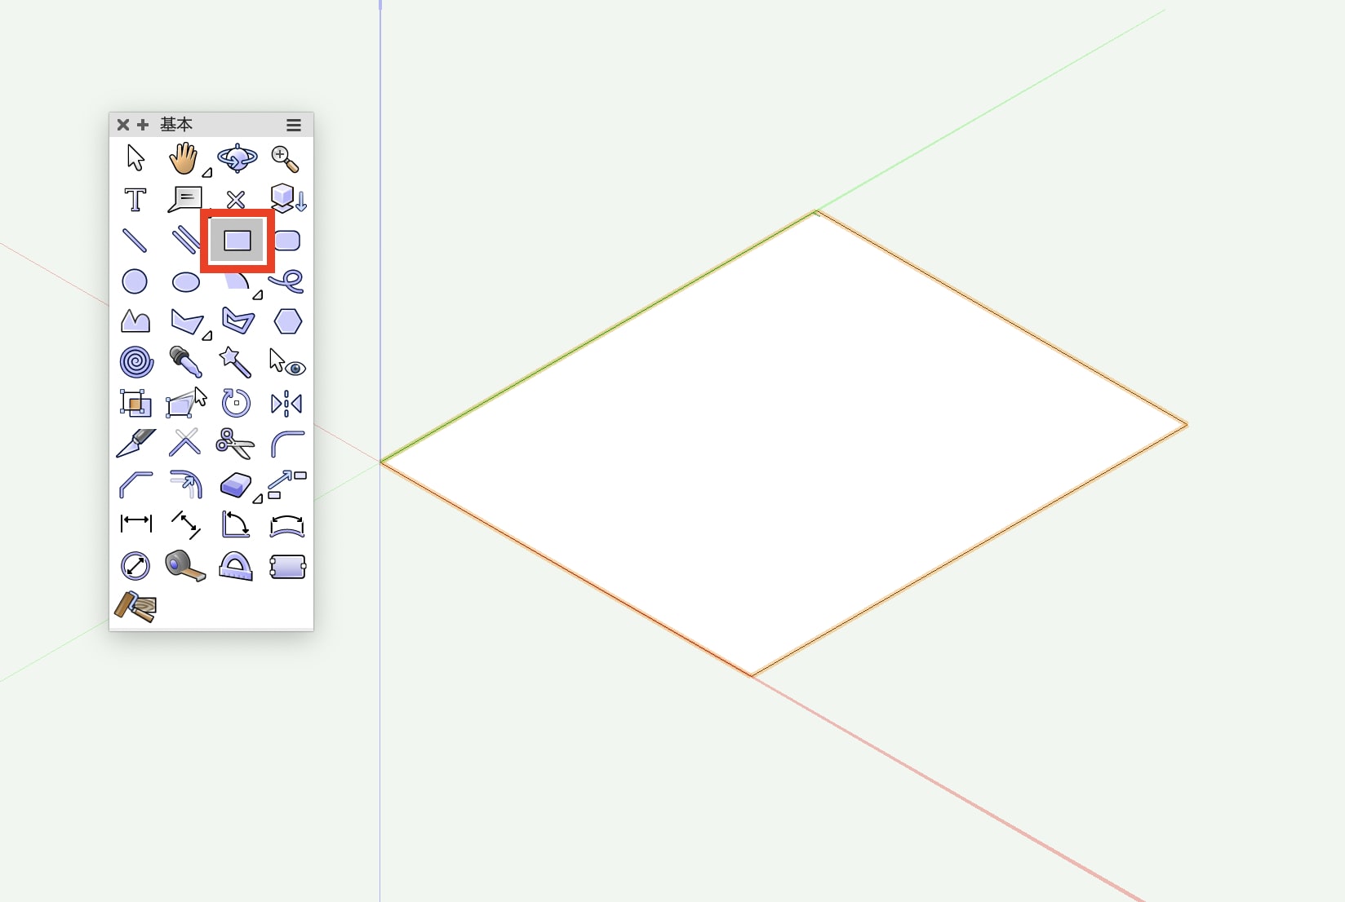
Task: Pick the Callout speech-bubble tool
Action: click(x=184, y=200)
